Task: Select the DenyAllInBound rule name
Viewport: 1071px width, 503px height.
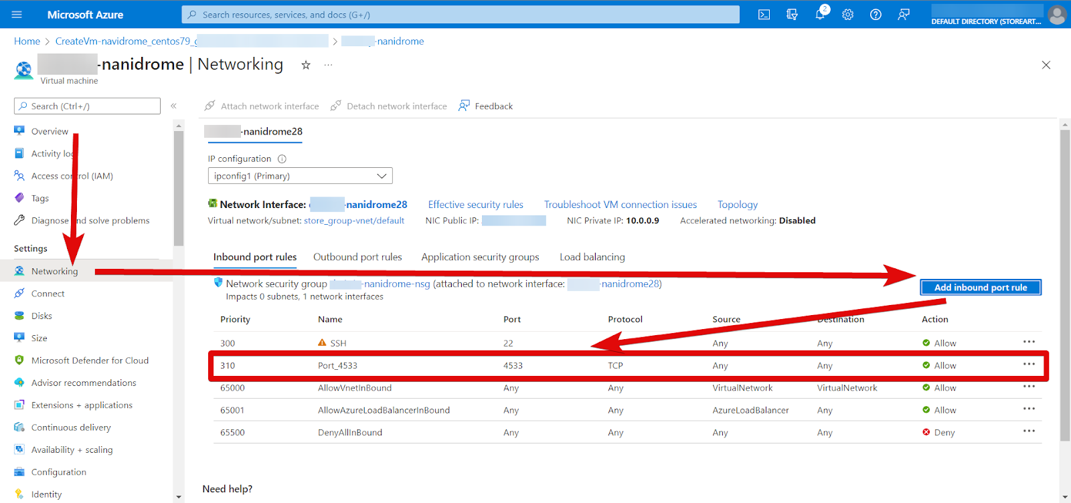Action: coord(350,433)
